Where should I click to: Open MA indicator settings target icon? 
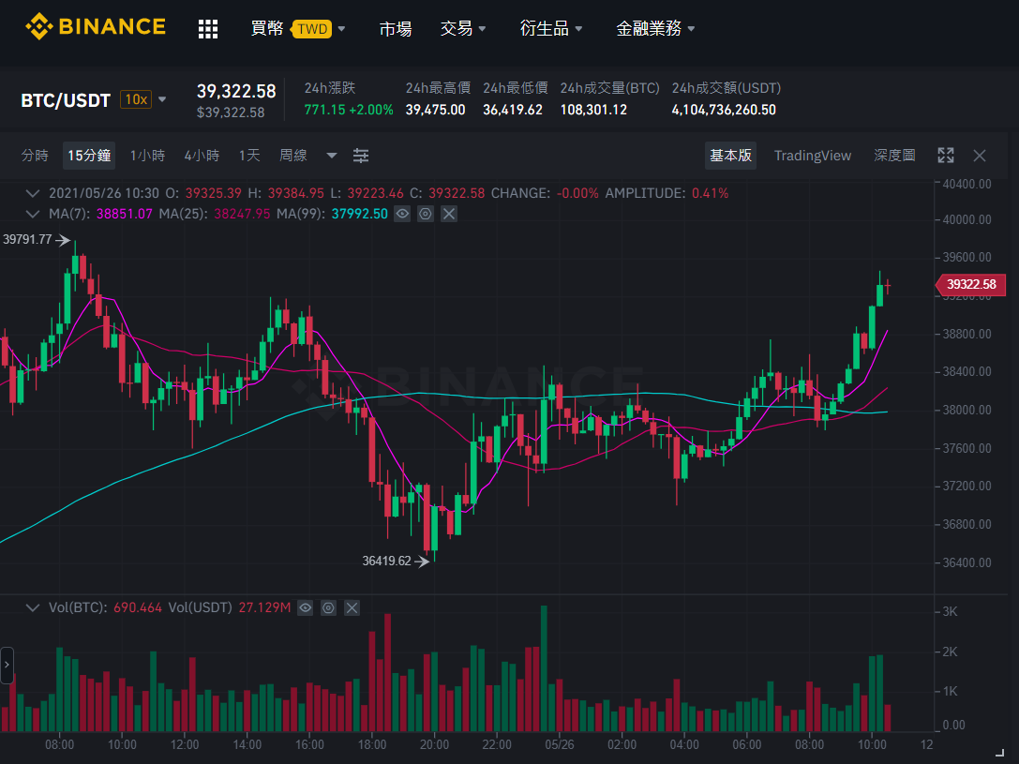click(x=425, y=214)
